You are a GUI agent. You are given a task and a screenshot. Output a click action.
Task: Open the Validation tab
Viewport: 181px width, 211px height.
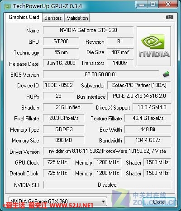pos(77,18)
